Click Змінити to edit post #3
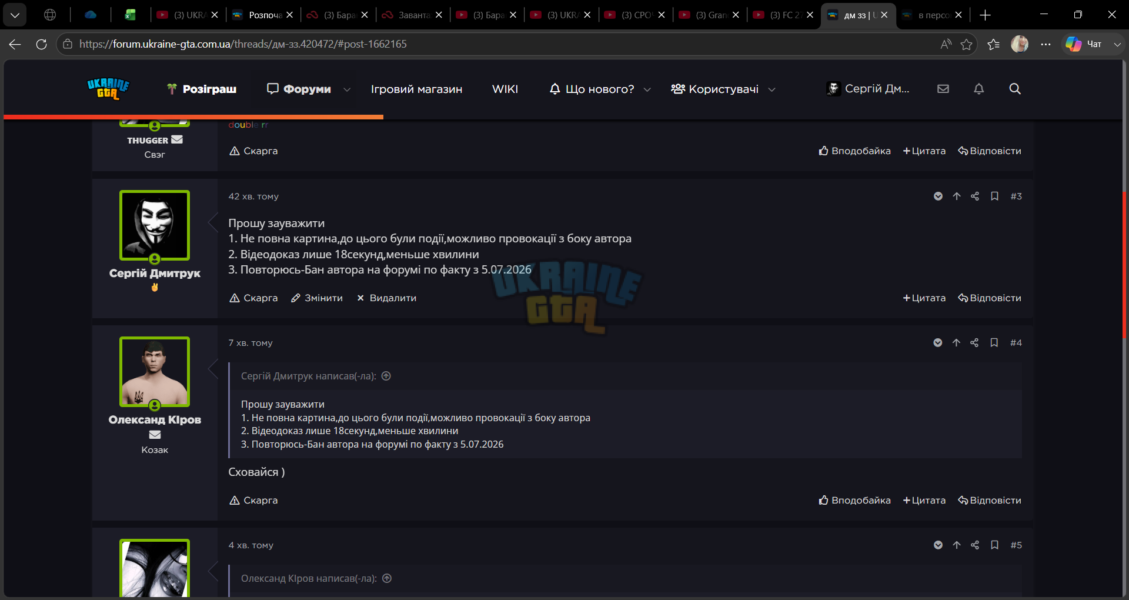Viewport: 1129px width, 600px height. pos(317,298)
